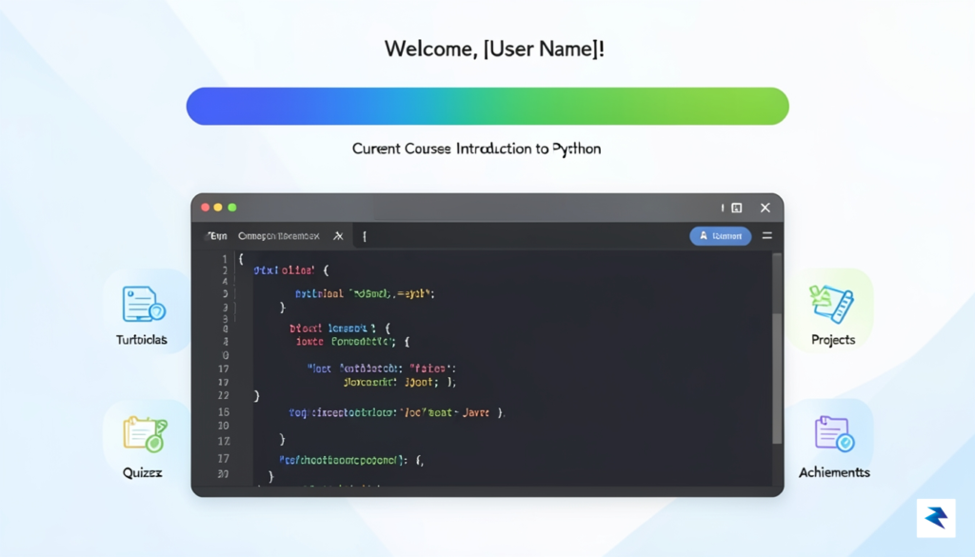Click the "Welcome, [User Name]!" heading

pyautogui.click(x=494, y=49)
